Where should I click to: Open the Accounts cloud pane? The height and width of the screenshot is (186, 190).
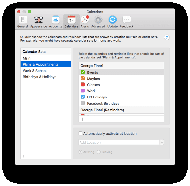click(56, 22)
